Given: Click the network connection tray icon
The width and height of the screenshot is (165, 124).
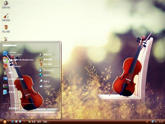Looking at the screenshot, I should [x=153, y=122].
